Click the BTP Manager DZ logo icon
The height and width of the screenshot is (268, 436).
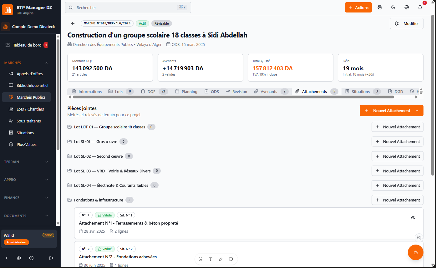click(x=8, y=10)
